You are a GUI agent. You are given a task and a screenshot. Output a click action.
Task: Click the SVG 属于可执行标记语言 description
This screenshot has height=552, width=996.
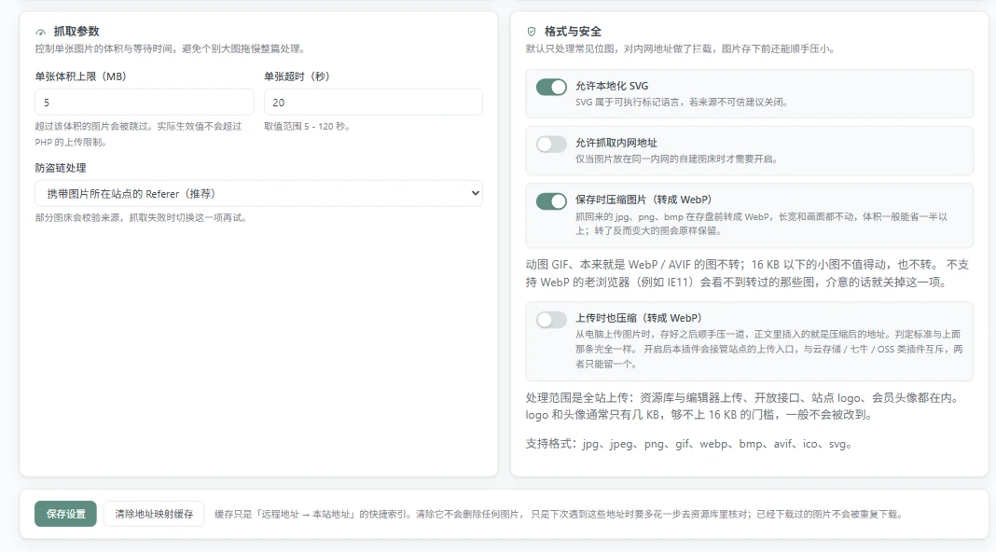(x=683, y=103)
